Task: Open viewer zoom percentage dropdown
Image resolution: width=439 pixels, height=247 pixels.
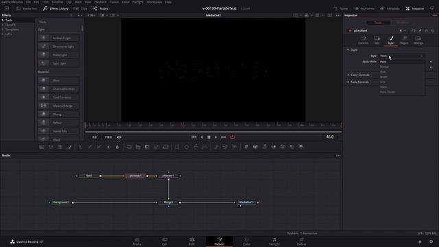Action: 91,15
